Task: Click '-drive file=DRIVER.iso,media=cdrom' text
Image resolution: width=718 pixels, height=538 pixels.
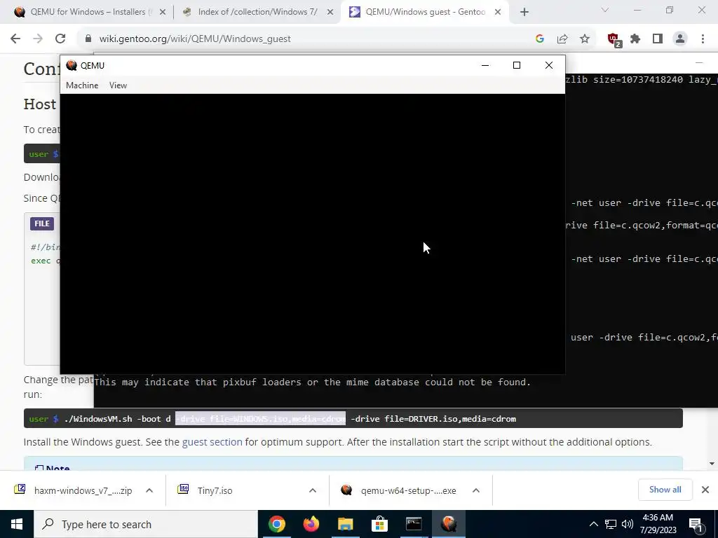Action: (433, 419)
